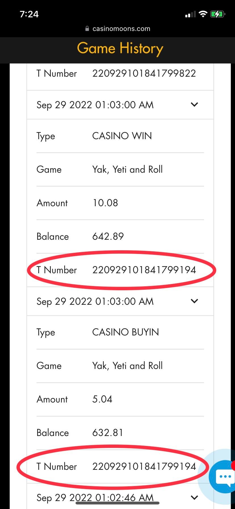
Task: Tap the cellular signal bars icon
Action: [x=190, y=14]
